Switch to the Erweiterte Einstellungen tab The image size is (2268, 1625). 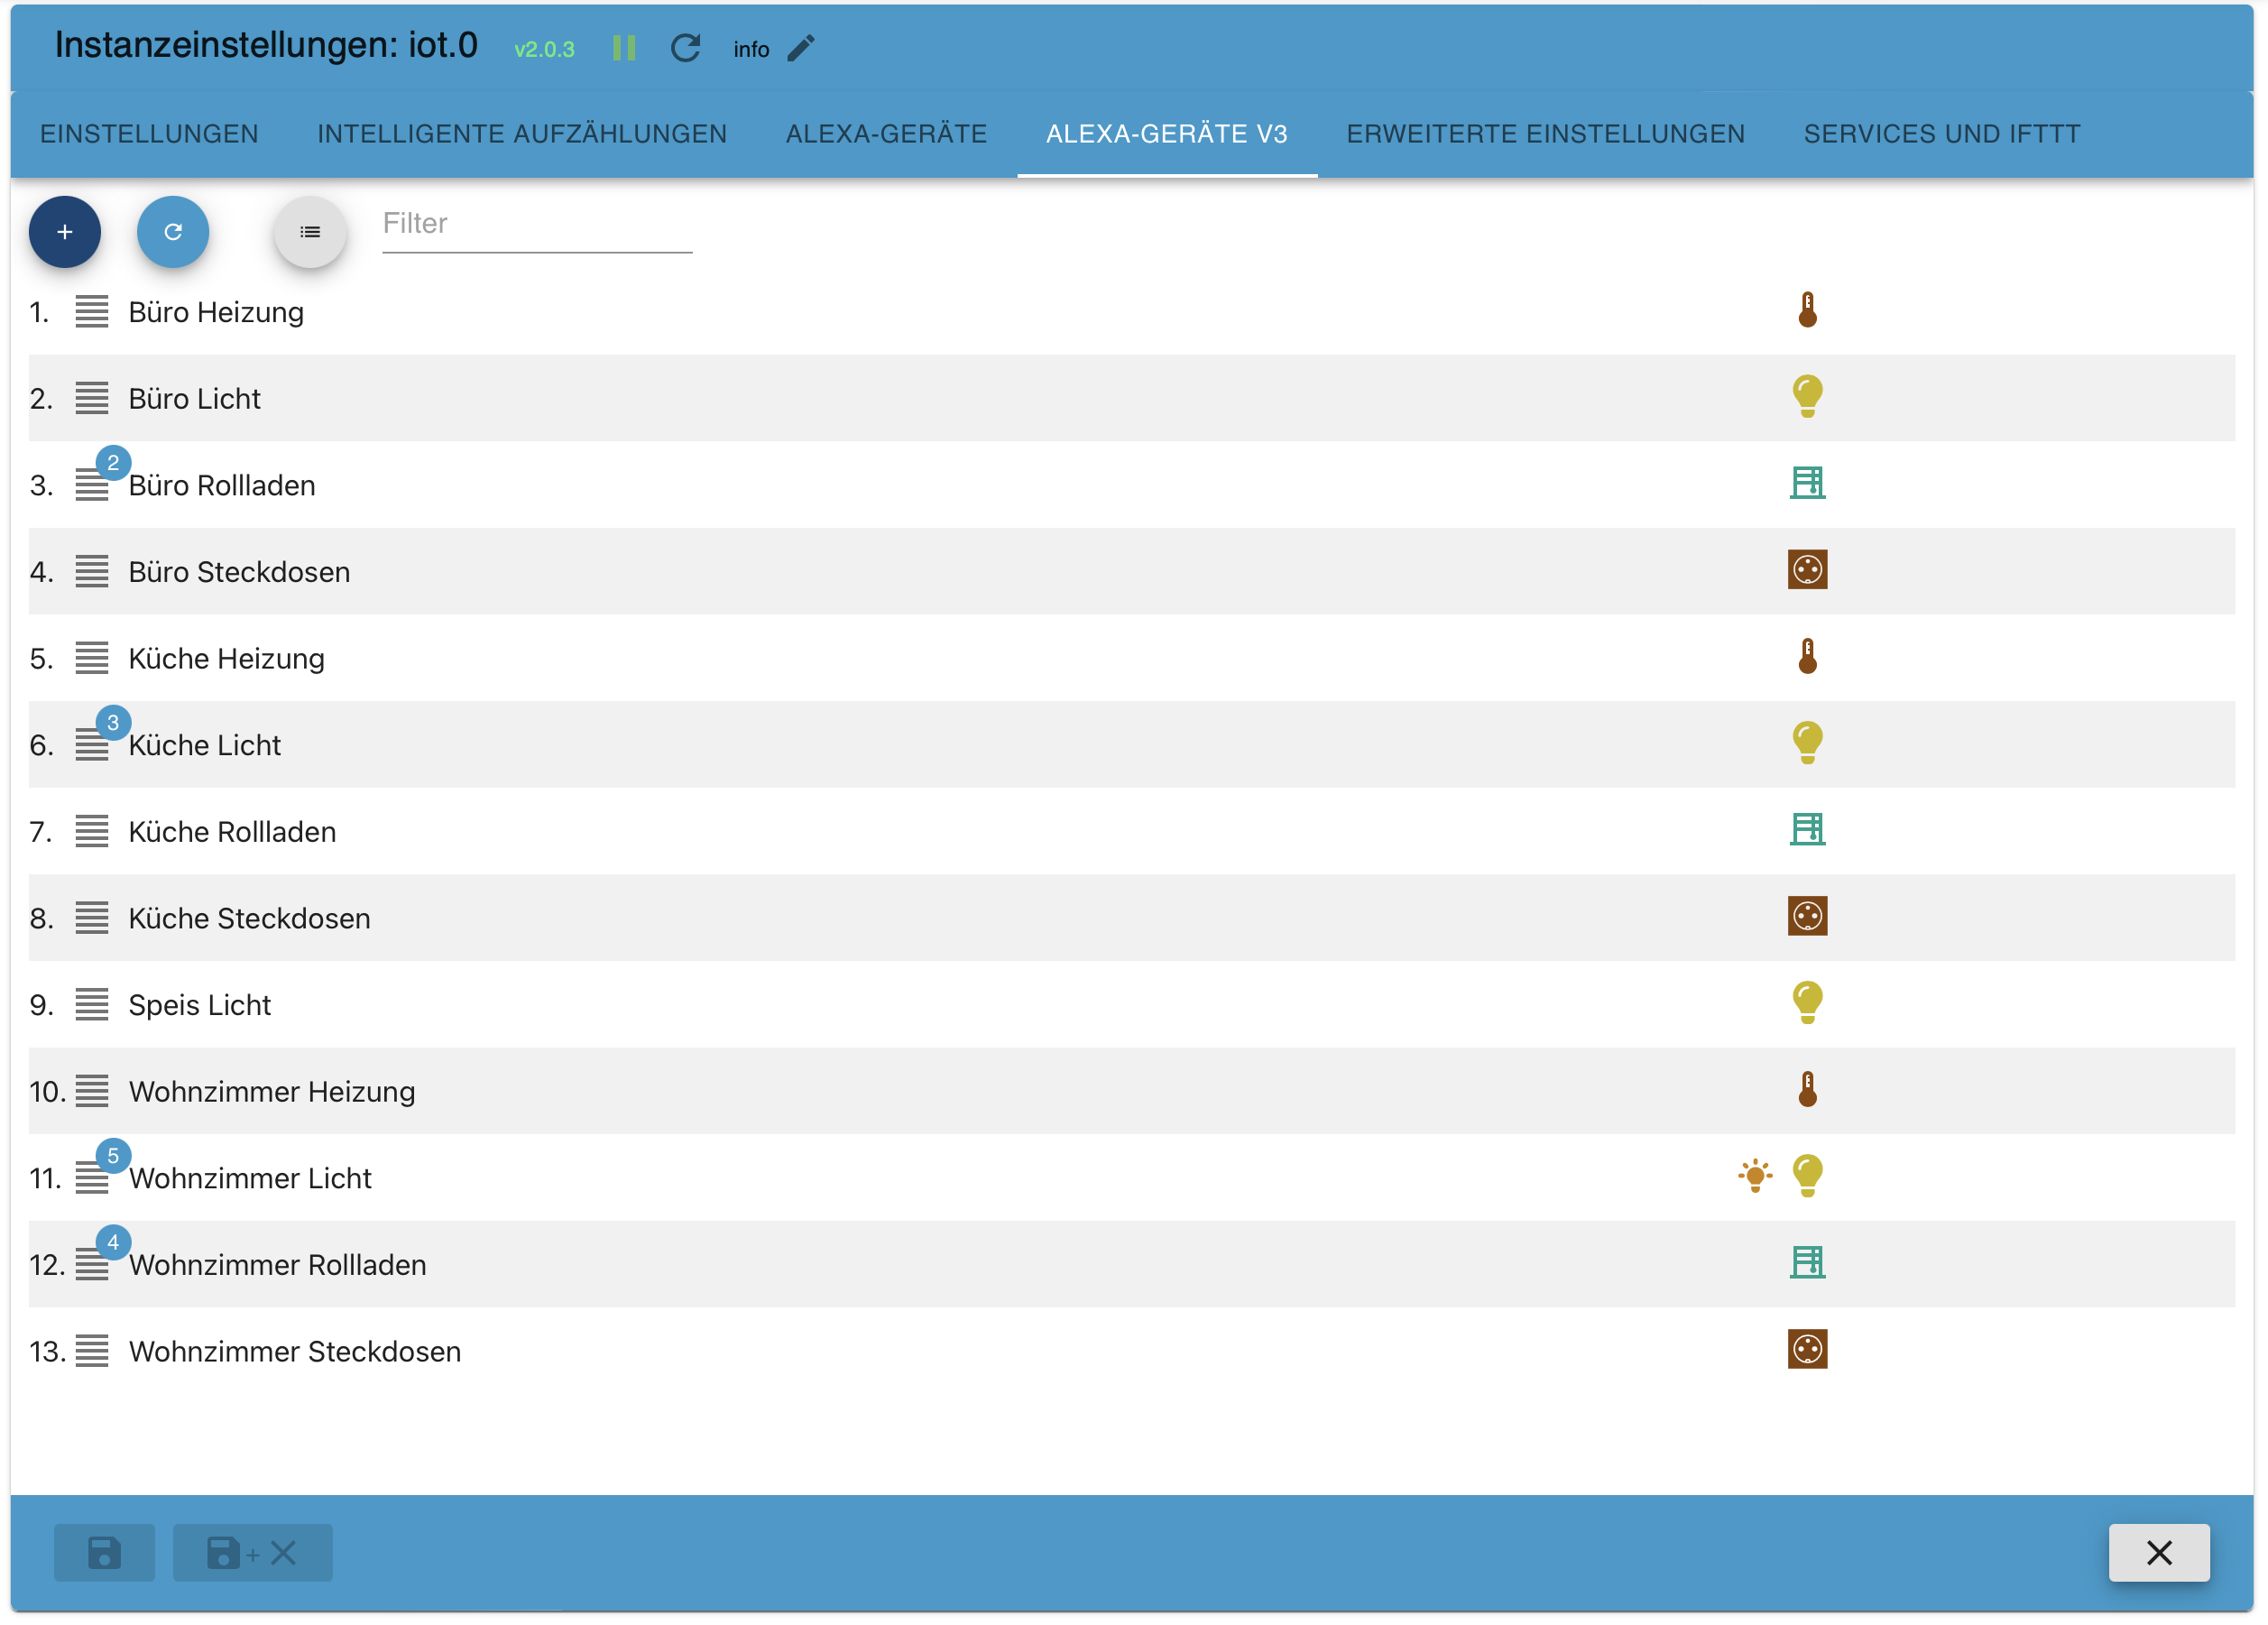coord(1545,133)
